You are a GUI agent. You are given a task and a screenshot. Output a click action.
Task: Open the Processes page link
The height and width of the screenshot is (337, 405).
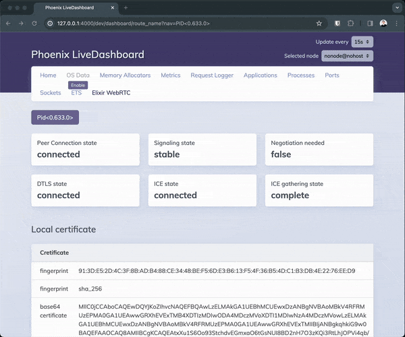pyautogui.click(x=300, y=75)
